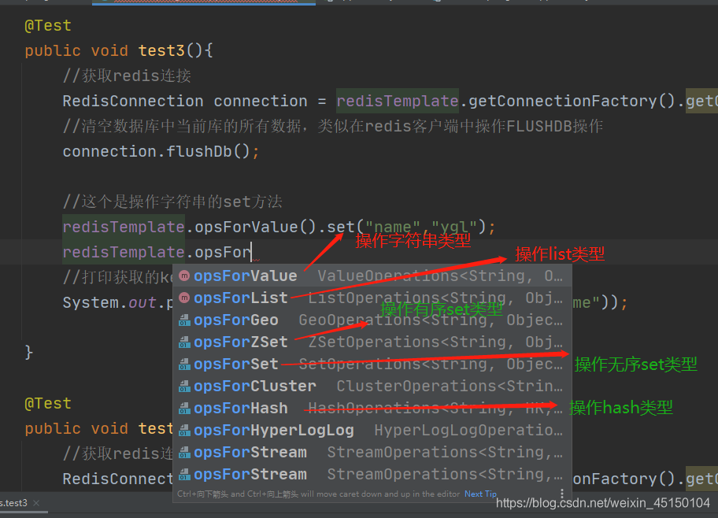Place caret on connection.flushDb() line
The height and width of the screenshot is (518, 718).
pyautogui.click(x=161, y=151)
